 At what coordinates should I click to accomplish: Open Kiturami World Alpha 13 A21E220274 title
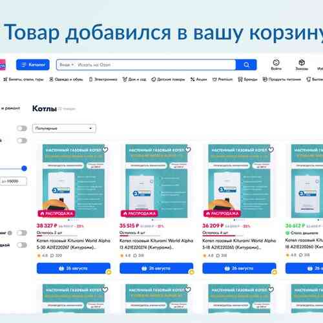click(x=156, y=244)
